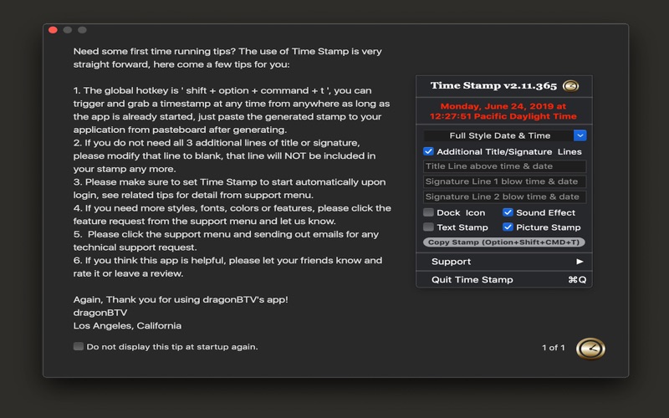Open the Full Style Date & Time dropdown arrow

click(x=580, y=135)
